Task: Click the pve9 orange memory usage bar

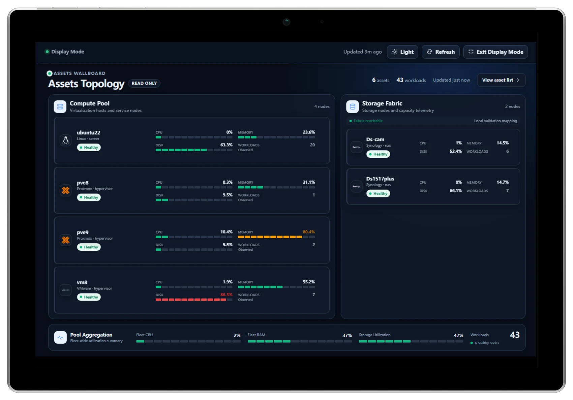Action: point(276,237)
